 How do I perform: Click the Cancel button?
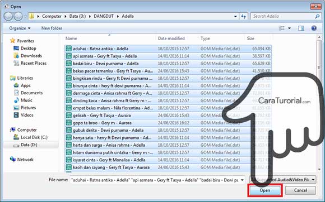(300, 190)
